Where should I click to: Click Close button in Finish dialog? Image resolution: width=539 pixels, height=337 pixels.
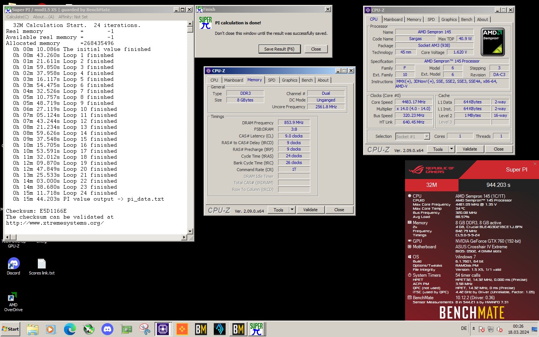tap(316, 49)
